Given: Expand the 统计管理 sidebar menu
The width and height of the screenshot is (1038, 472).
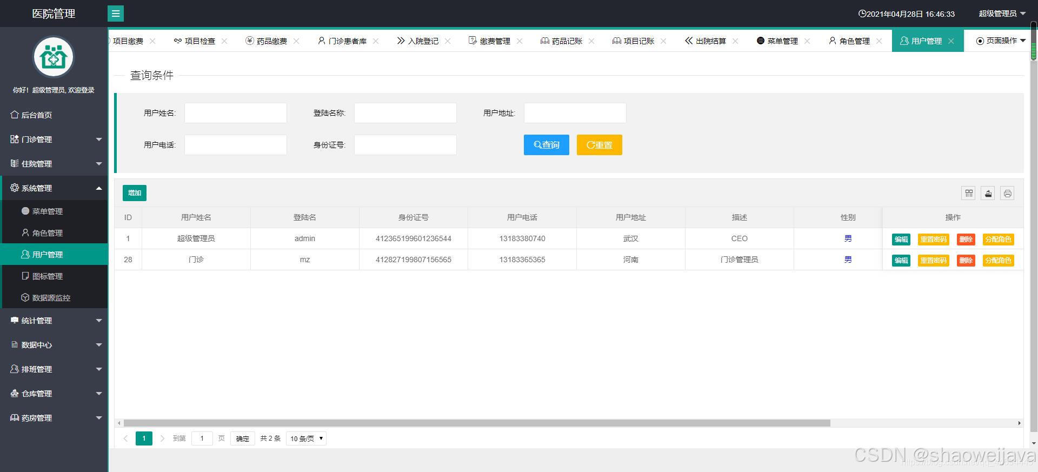Looking at the screenshot, I should [54, 320].
